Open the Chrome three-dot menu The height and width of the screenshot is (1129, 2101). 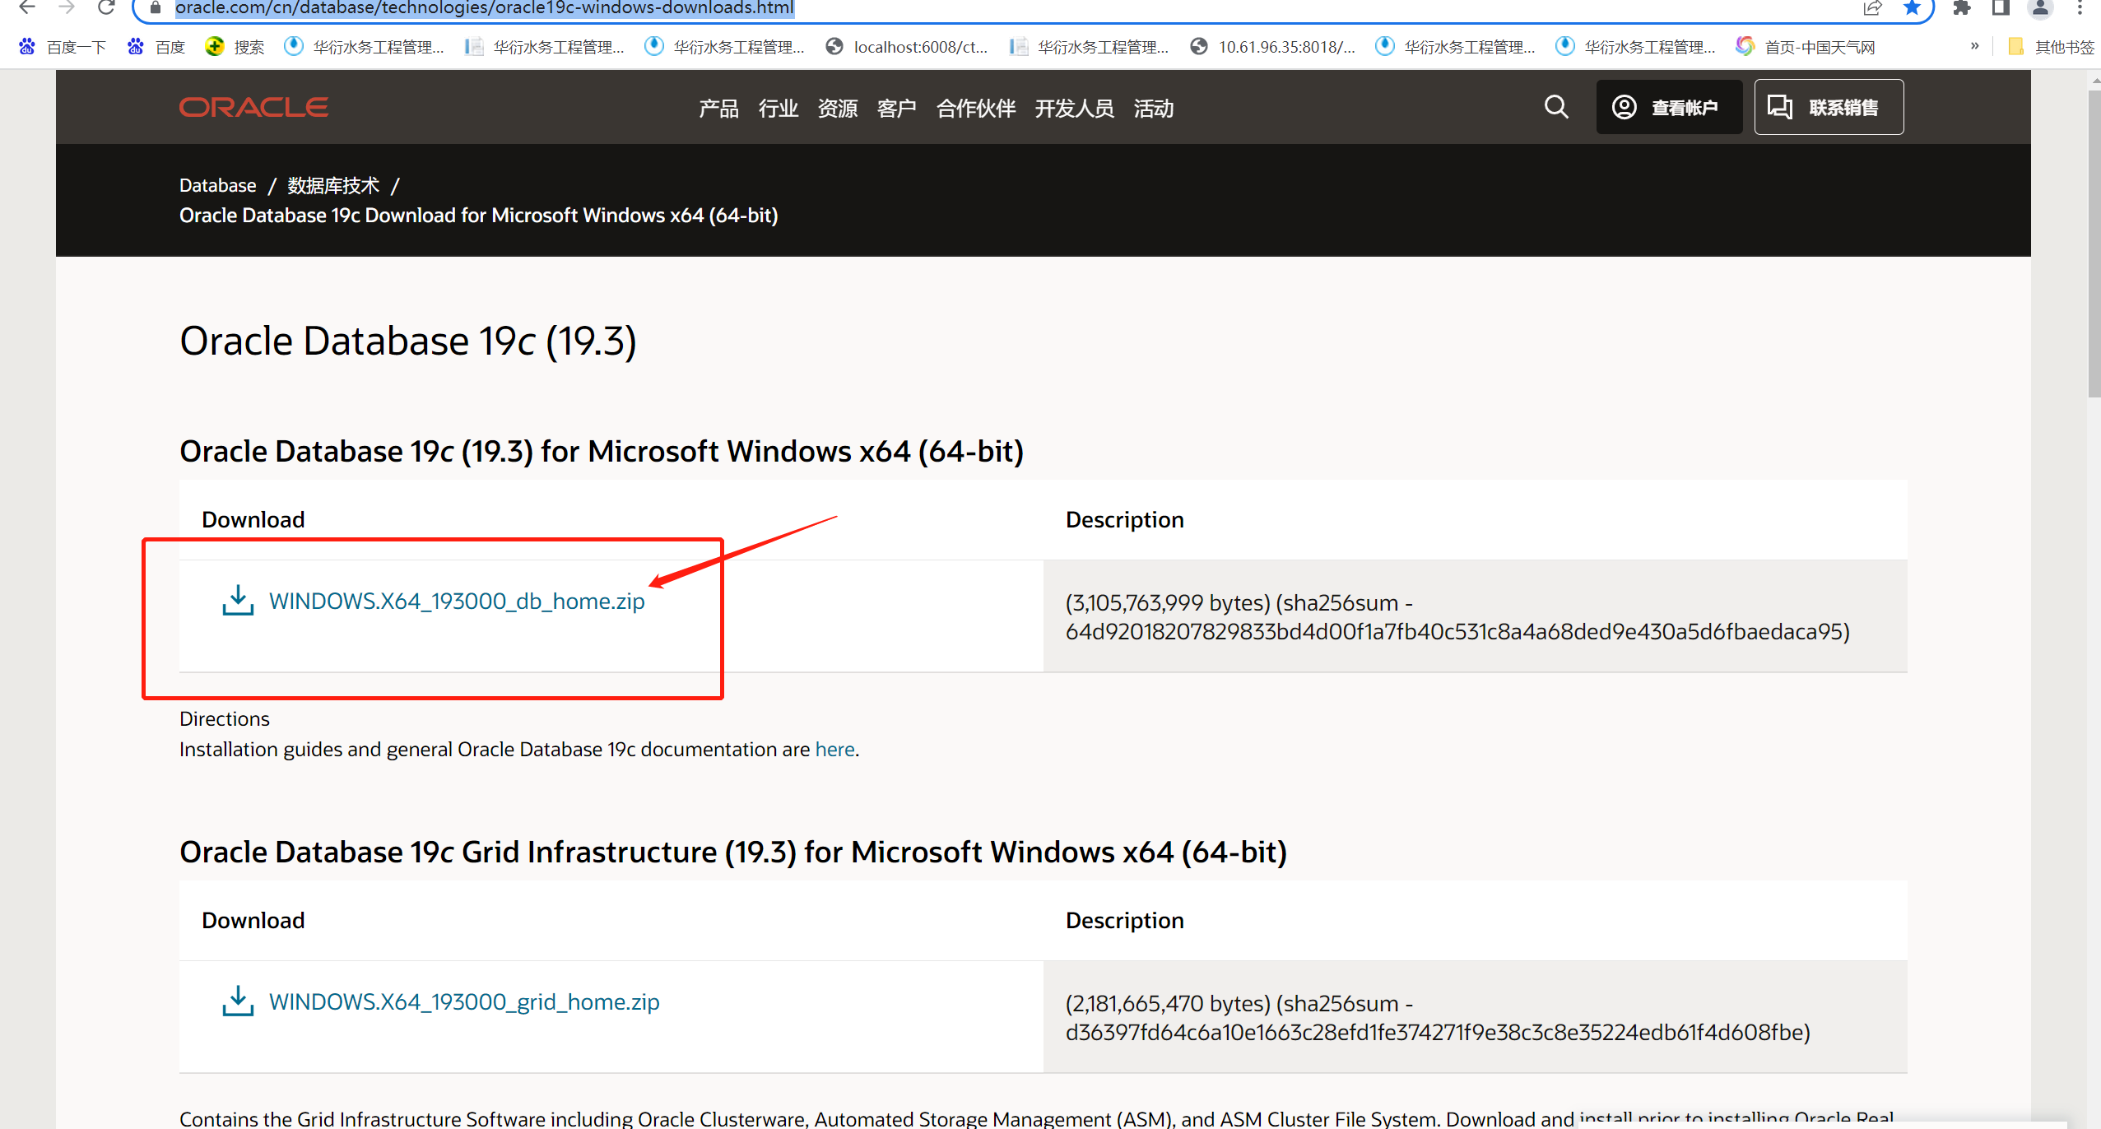coord(2080,8)
